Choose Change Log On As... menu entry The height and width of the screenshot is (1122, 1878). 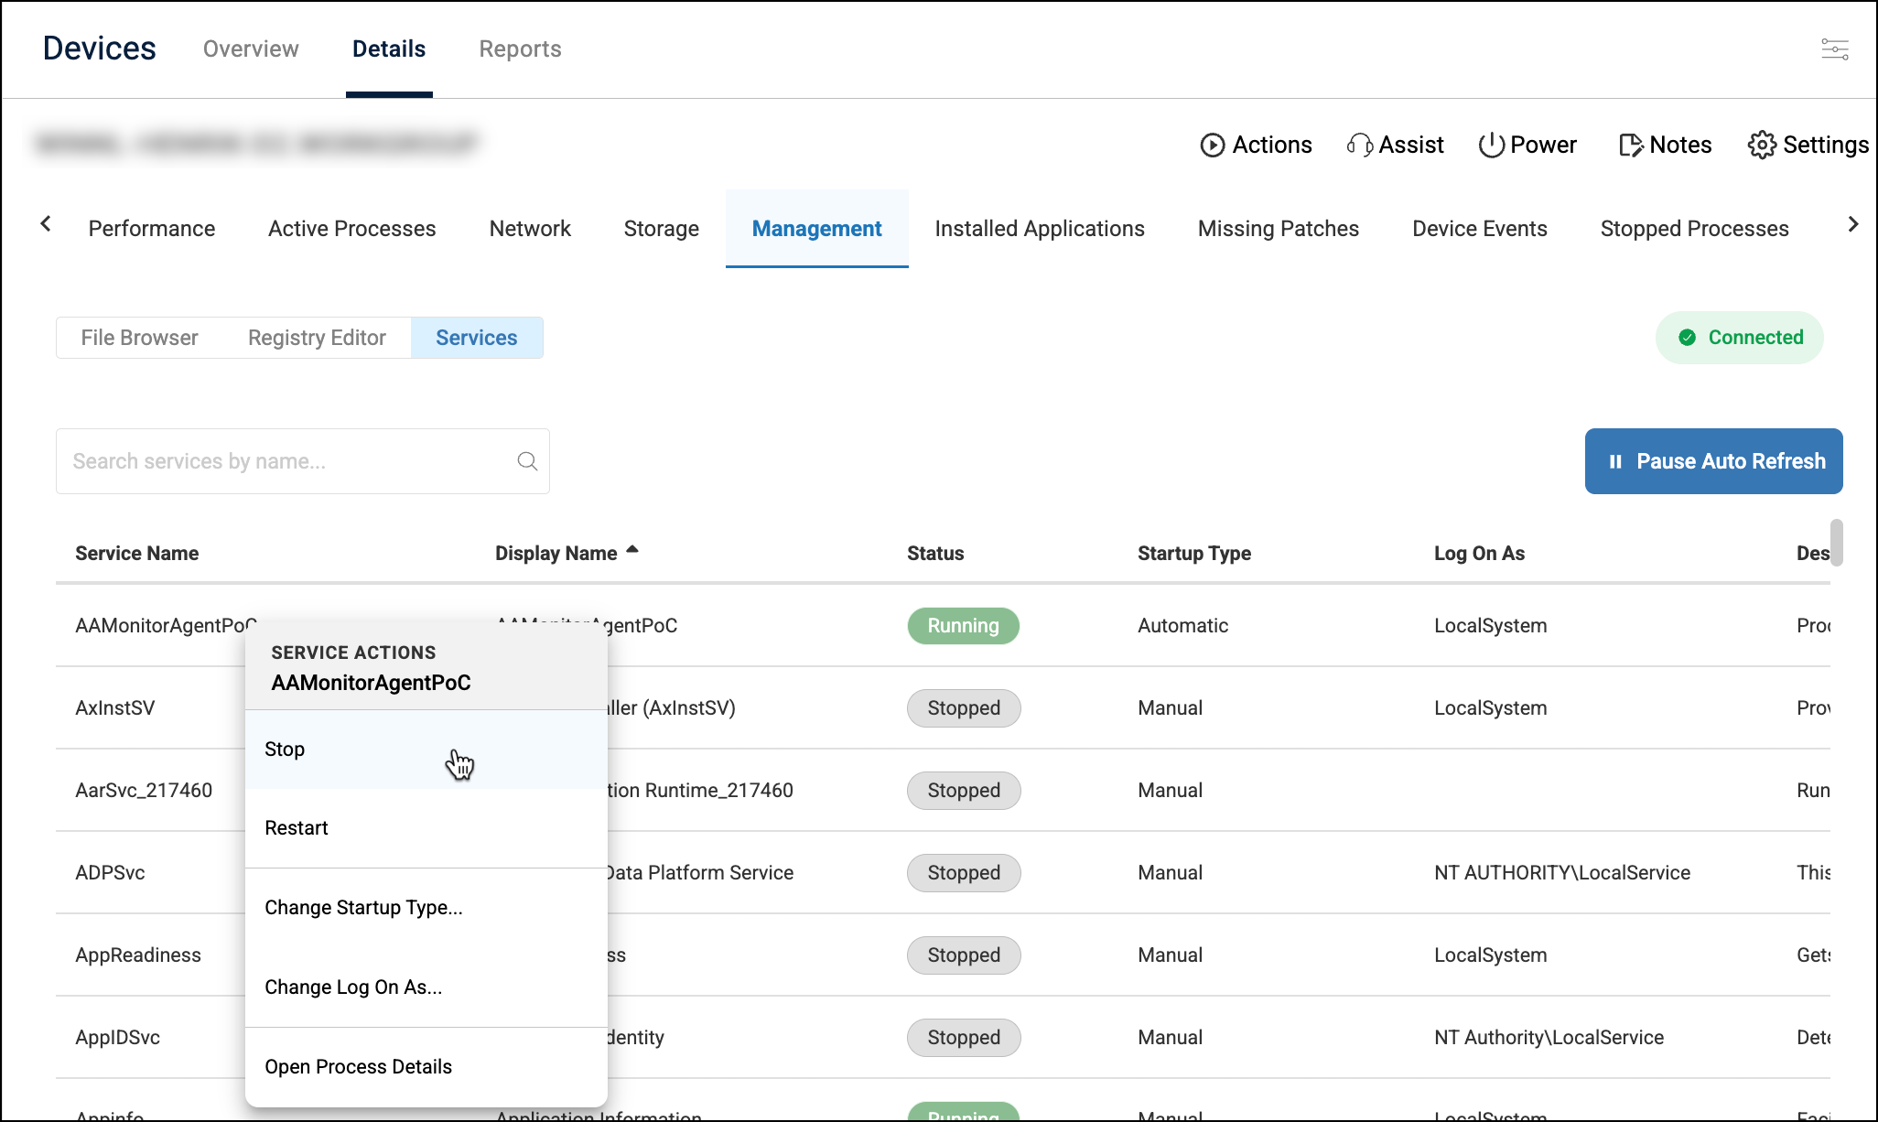click(x=426, y=987)
